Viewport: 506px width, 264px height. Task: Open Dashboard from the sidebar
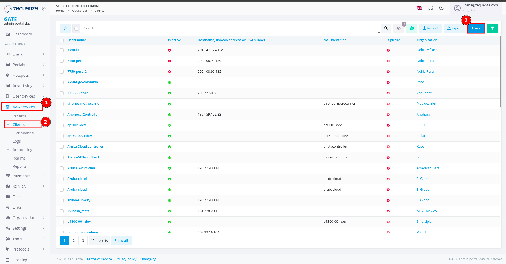coord(22,34)
